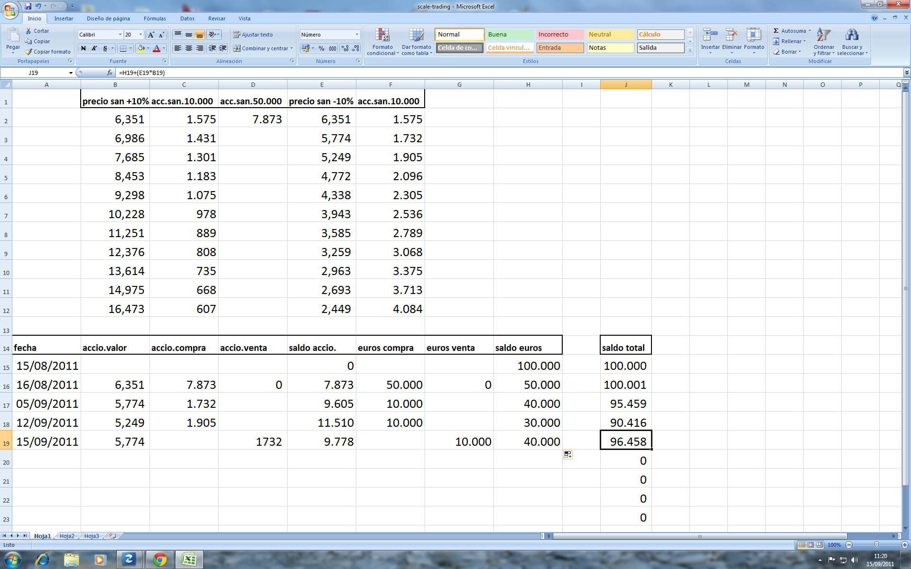Image resolution: width=911 pixels, height=569 pixels.
Task: Click the Ajustar texto button
Action: coord(253,35)
